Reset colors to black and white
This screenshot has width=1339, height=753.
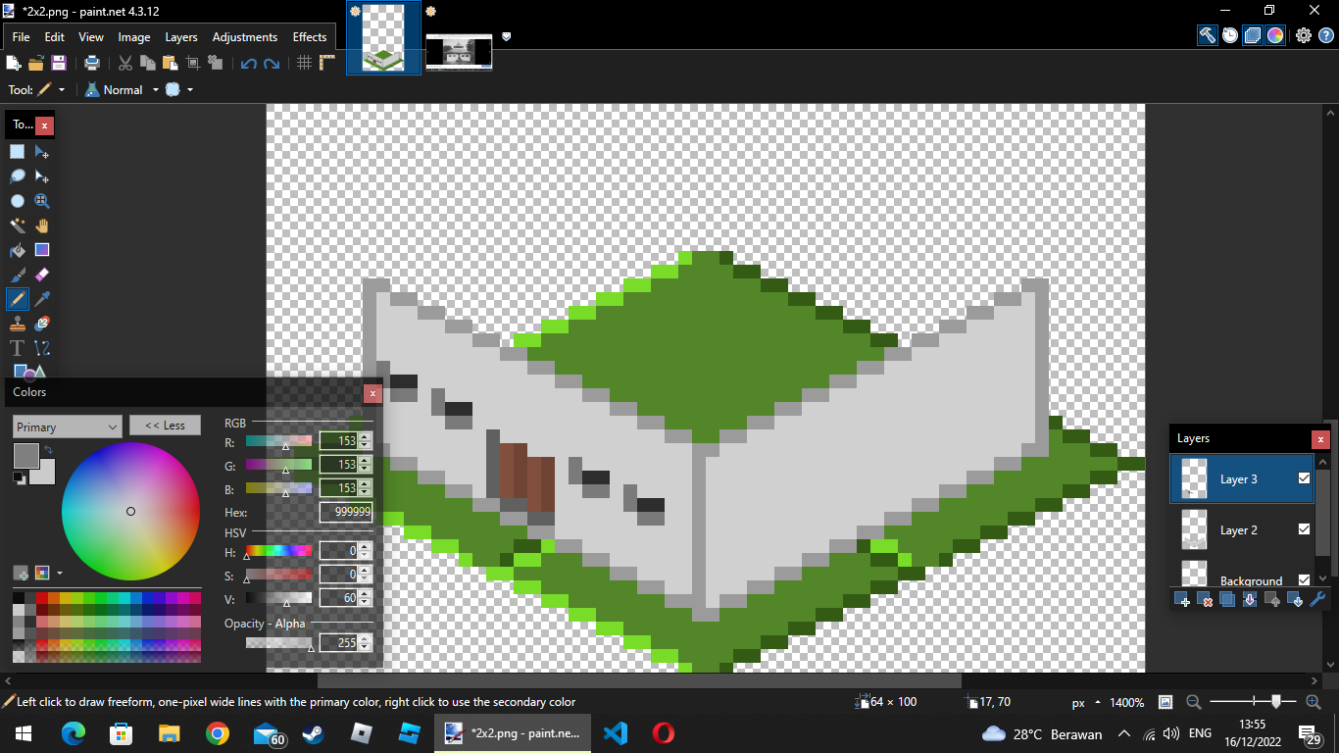pos(19,477)
